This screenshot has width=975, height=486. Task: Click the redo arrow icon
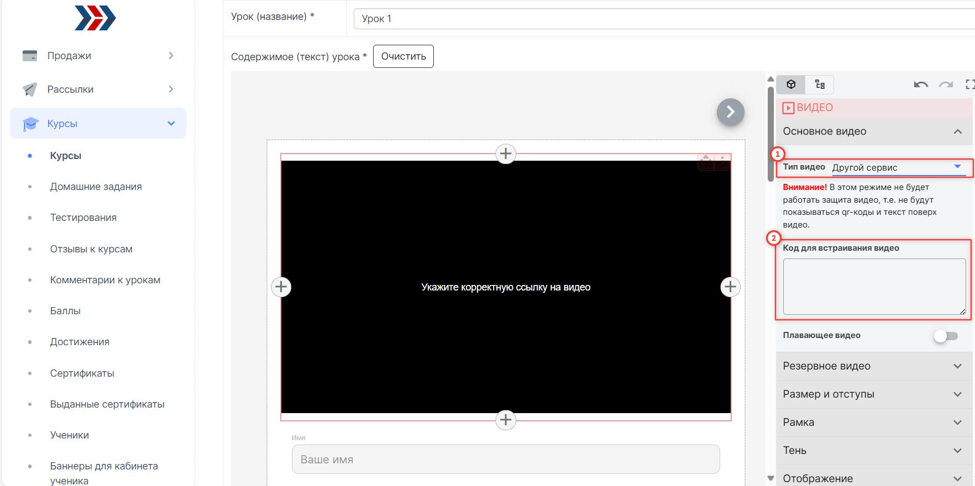click(x=946, y=84)
